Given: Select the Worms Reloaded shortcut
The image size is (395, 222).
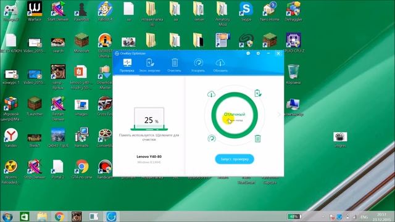Looking at the screenshot, I should tap(11, 171).
